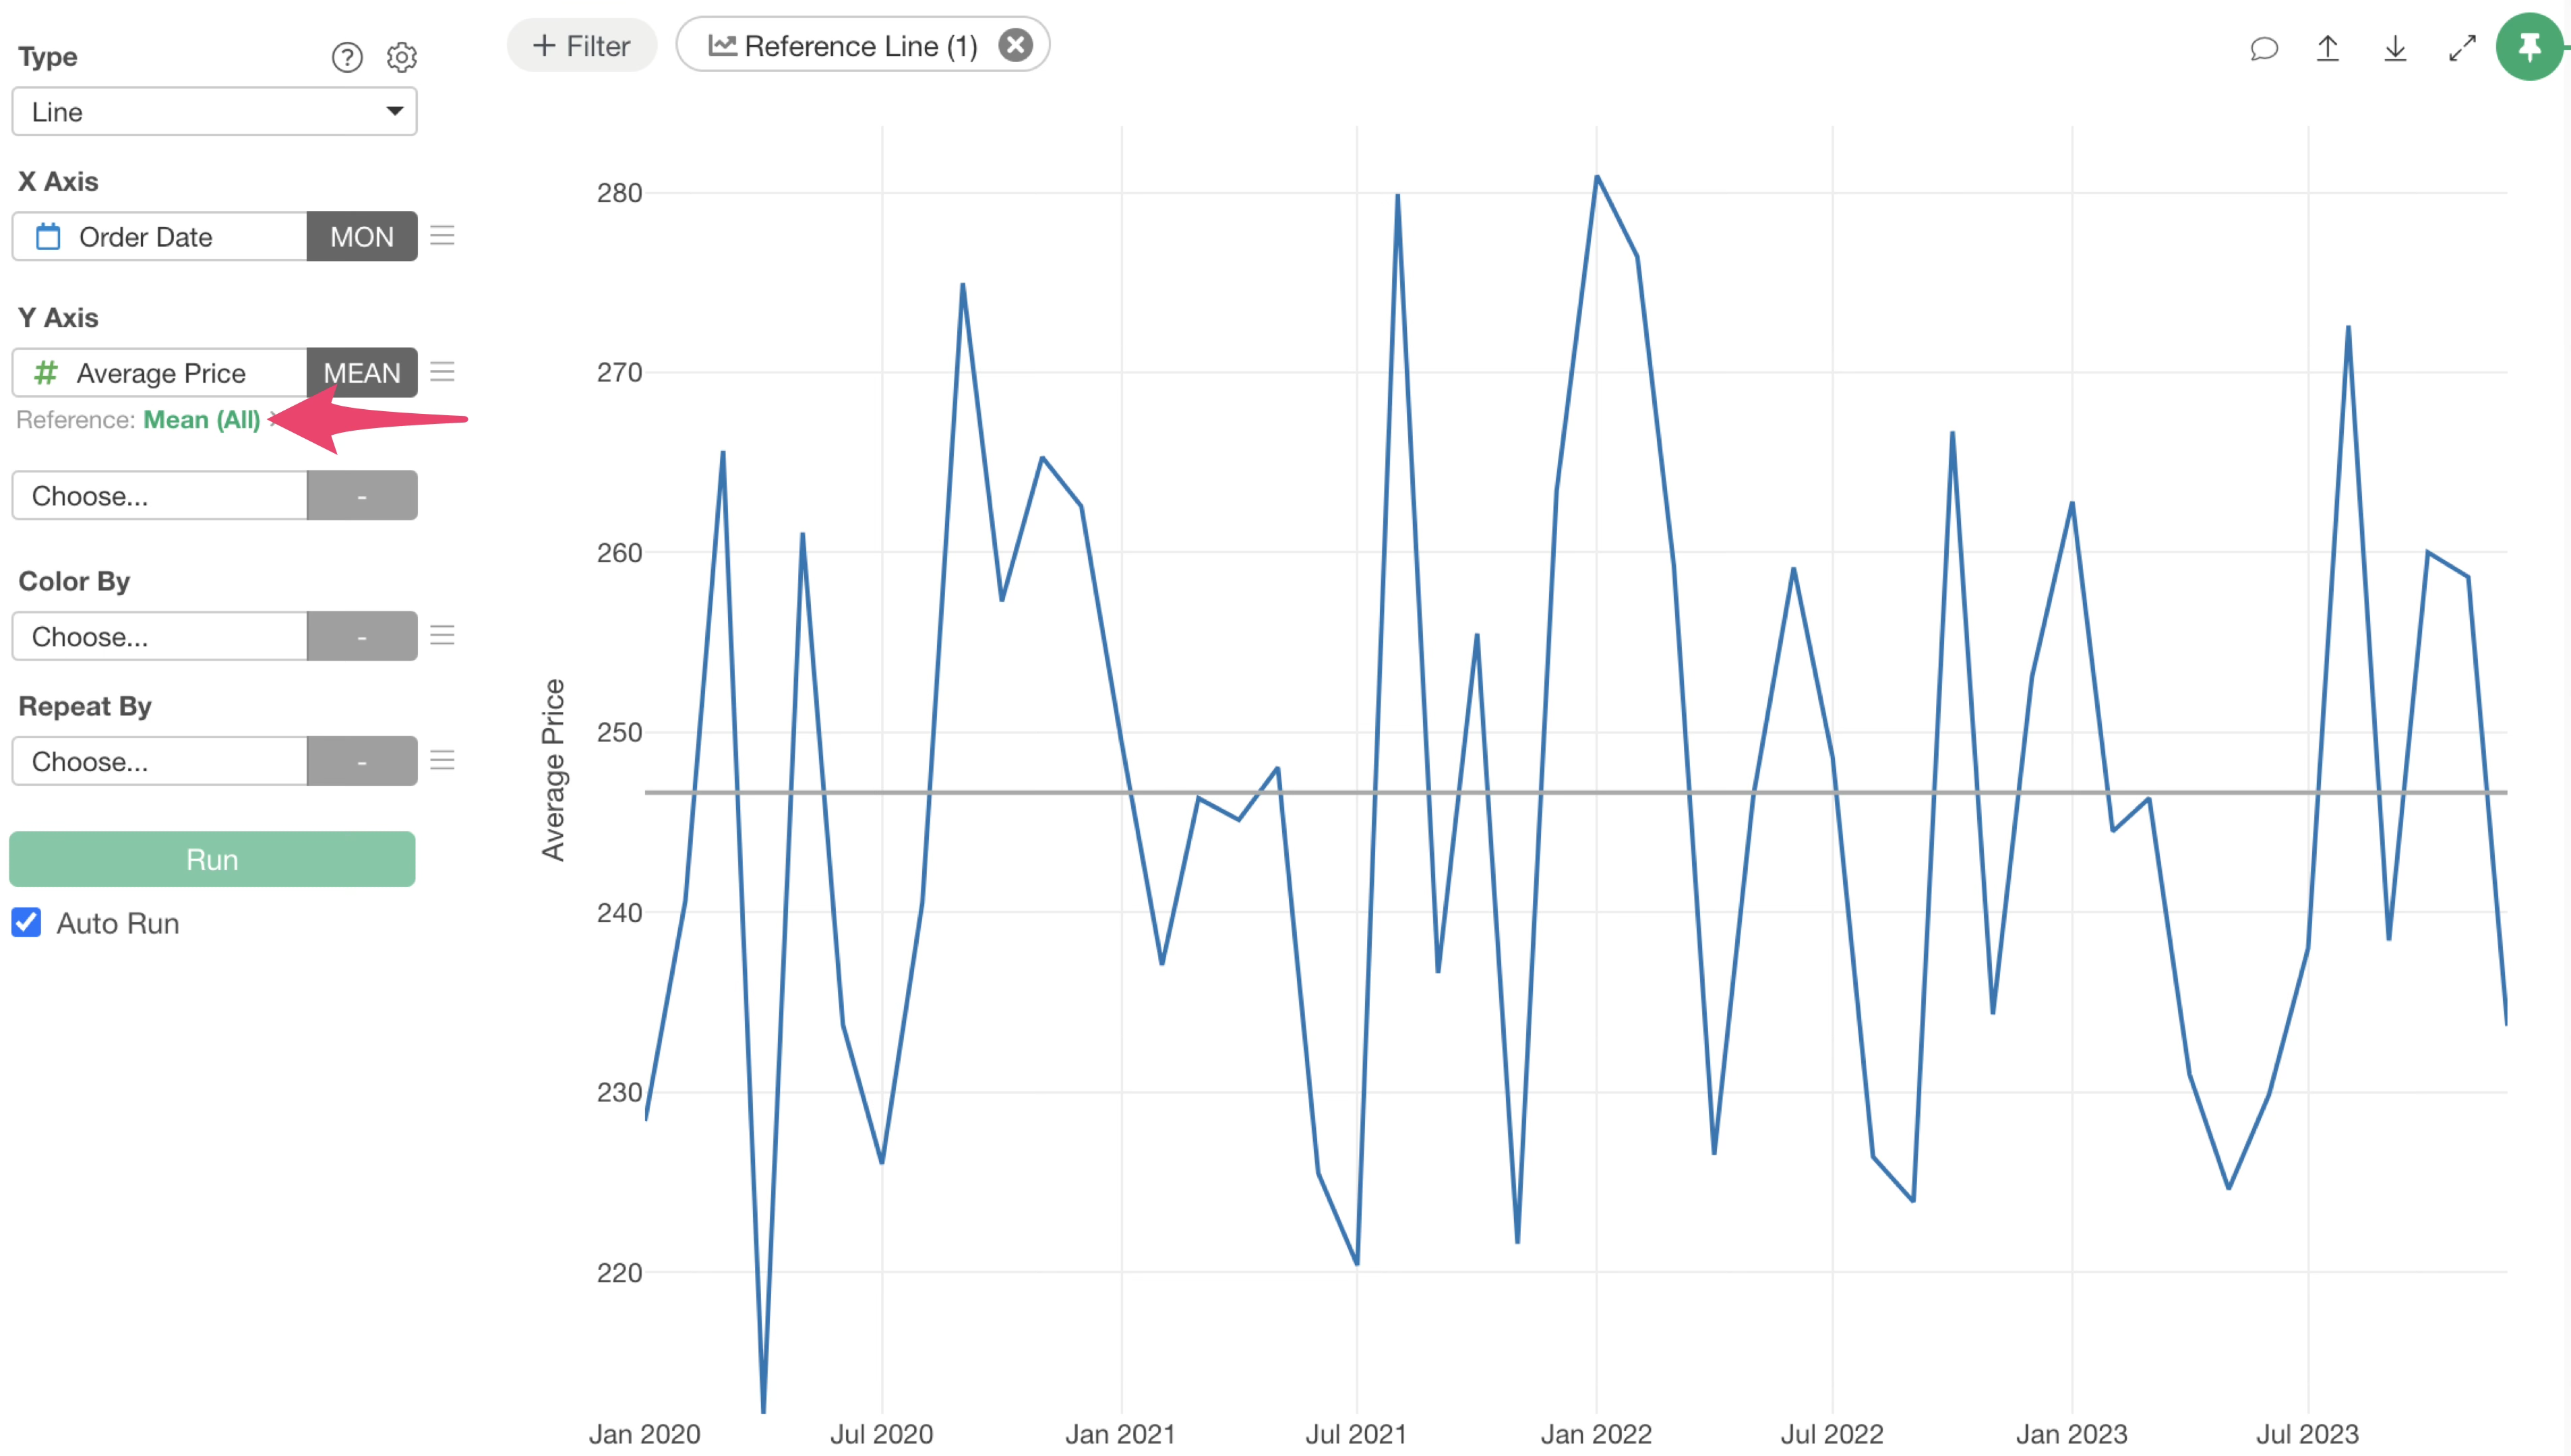Uncheck the Auto Run checkbox
The width and height of the screenshot is (2571, 1456).
(x=27, y=922)
